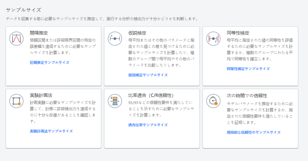
Task: Click the 次の時間での信頼性 stopwatch icon
Action: click(213, 101)
